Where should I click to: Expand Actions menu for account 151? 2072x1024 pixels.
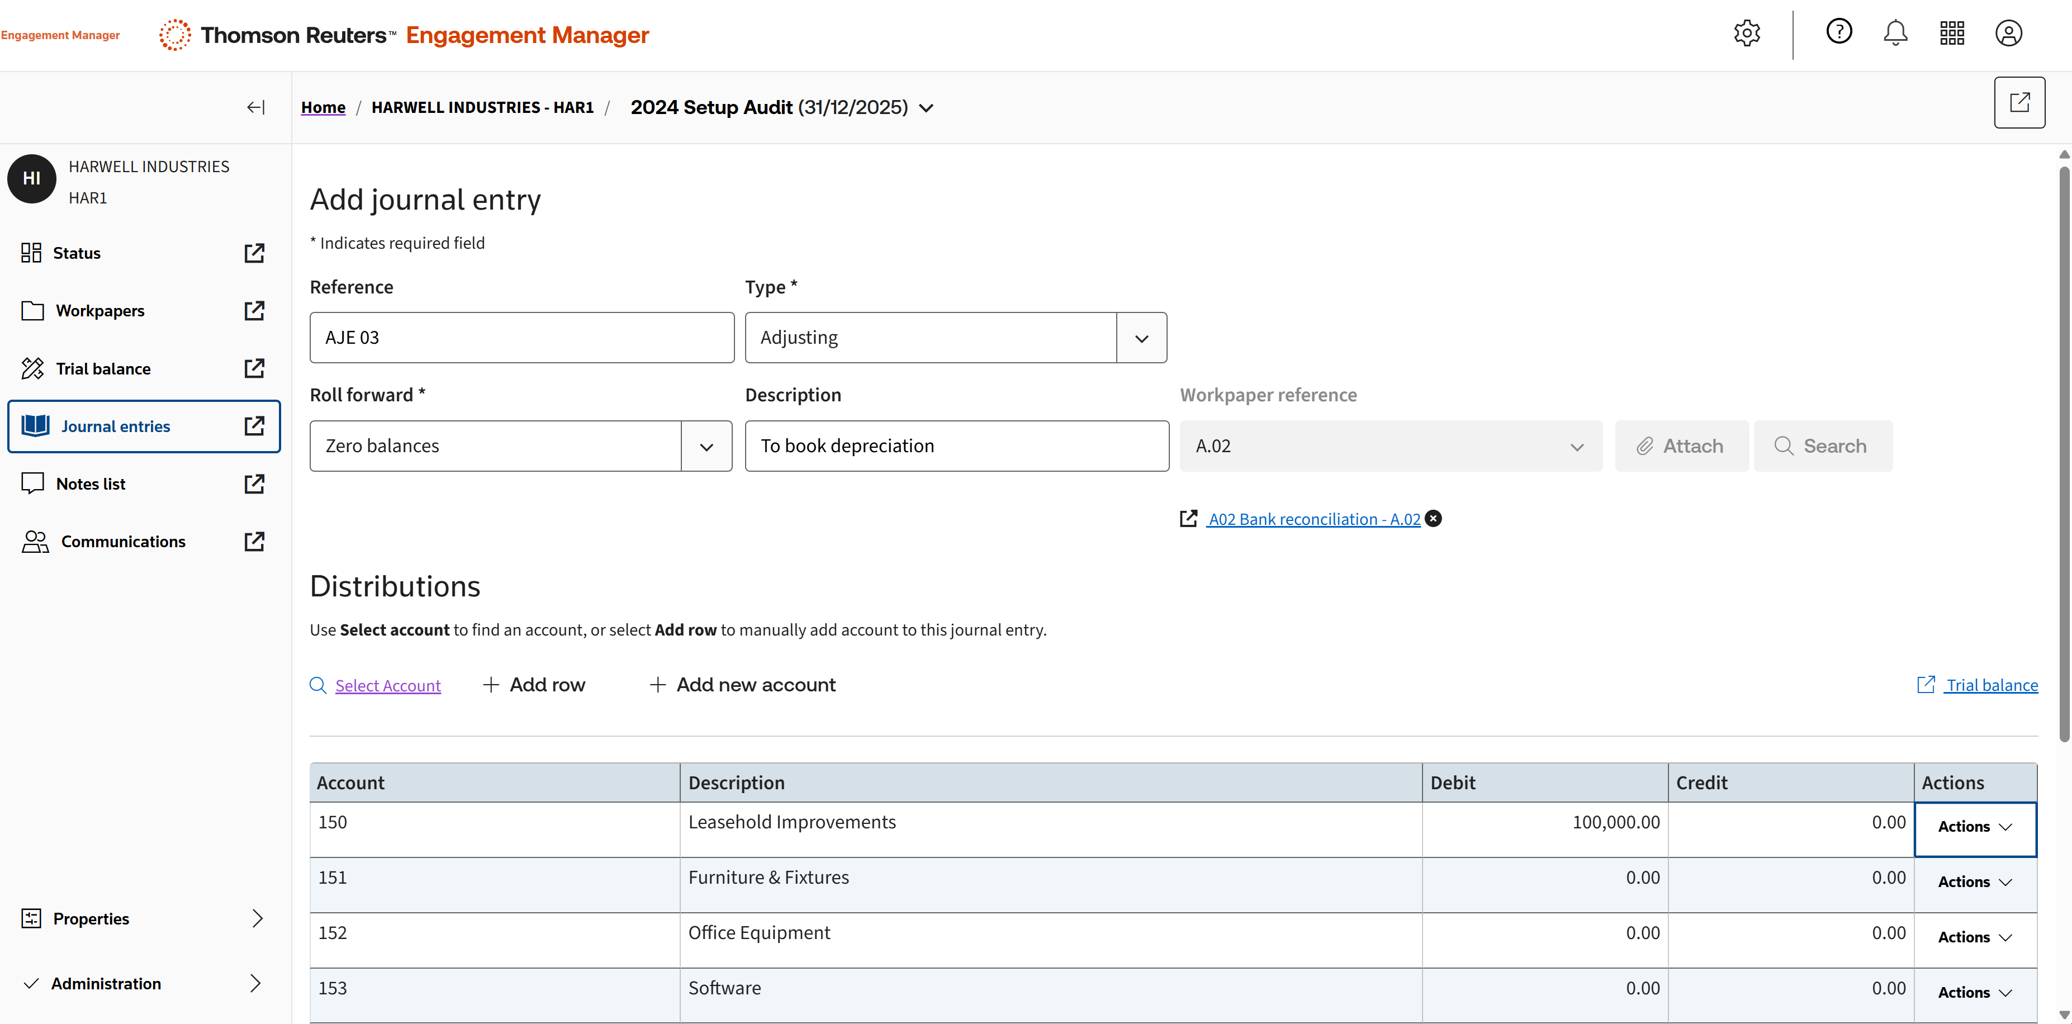tap(1975, 883)
